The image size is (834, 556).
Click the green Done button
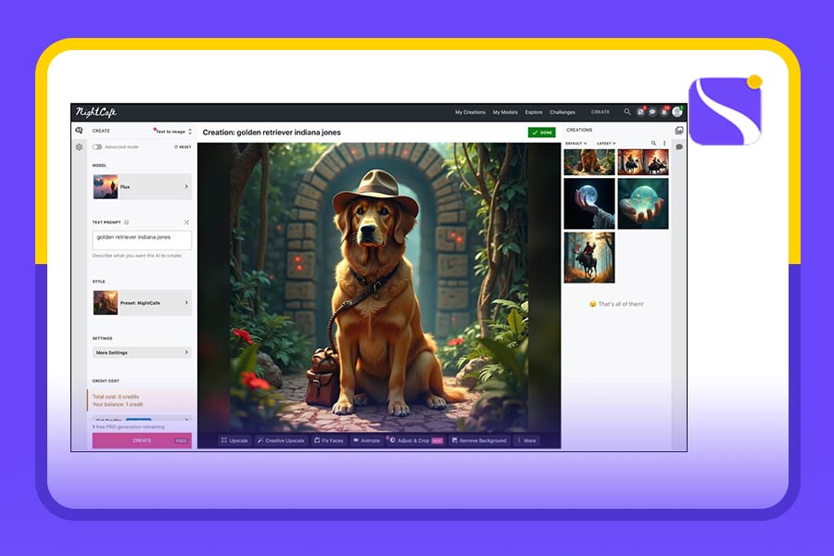click(x=541, y=133)
